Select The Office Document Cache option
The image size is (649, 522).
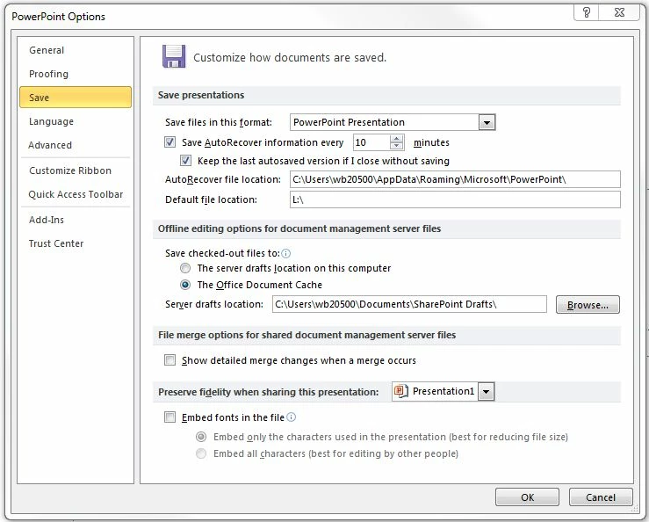pyautogui.click(x=185, y=285)
